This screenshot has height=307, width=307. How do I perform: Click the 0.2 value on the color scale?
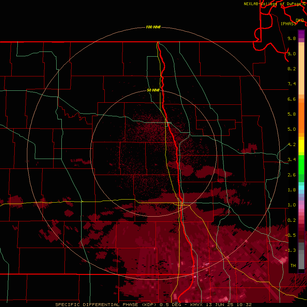[292, 220]
